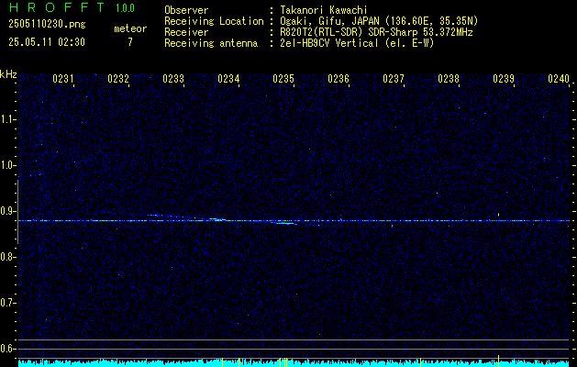Click the 0236 time axis label
Viewport: 577px width, 367px height.
click(338, 79)
